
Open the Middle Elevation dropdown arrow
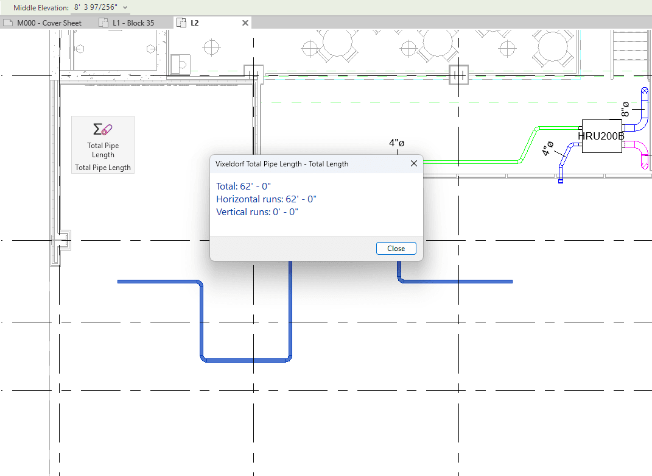[125, 7]
